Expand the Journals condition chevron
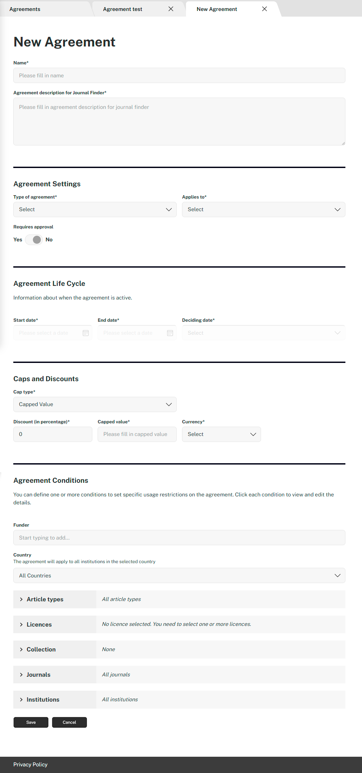Screen dimensions: 362x773 click(x=21, y=675)
